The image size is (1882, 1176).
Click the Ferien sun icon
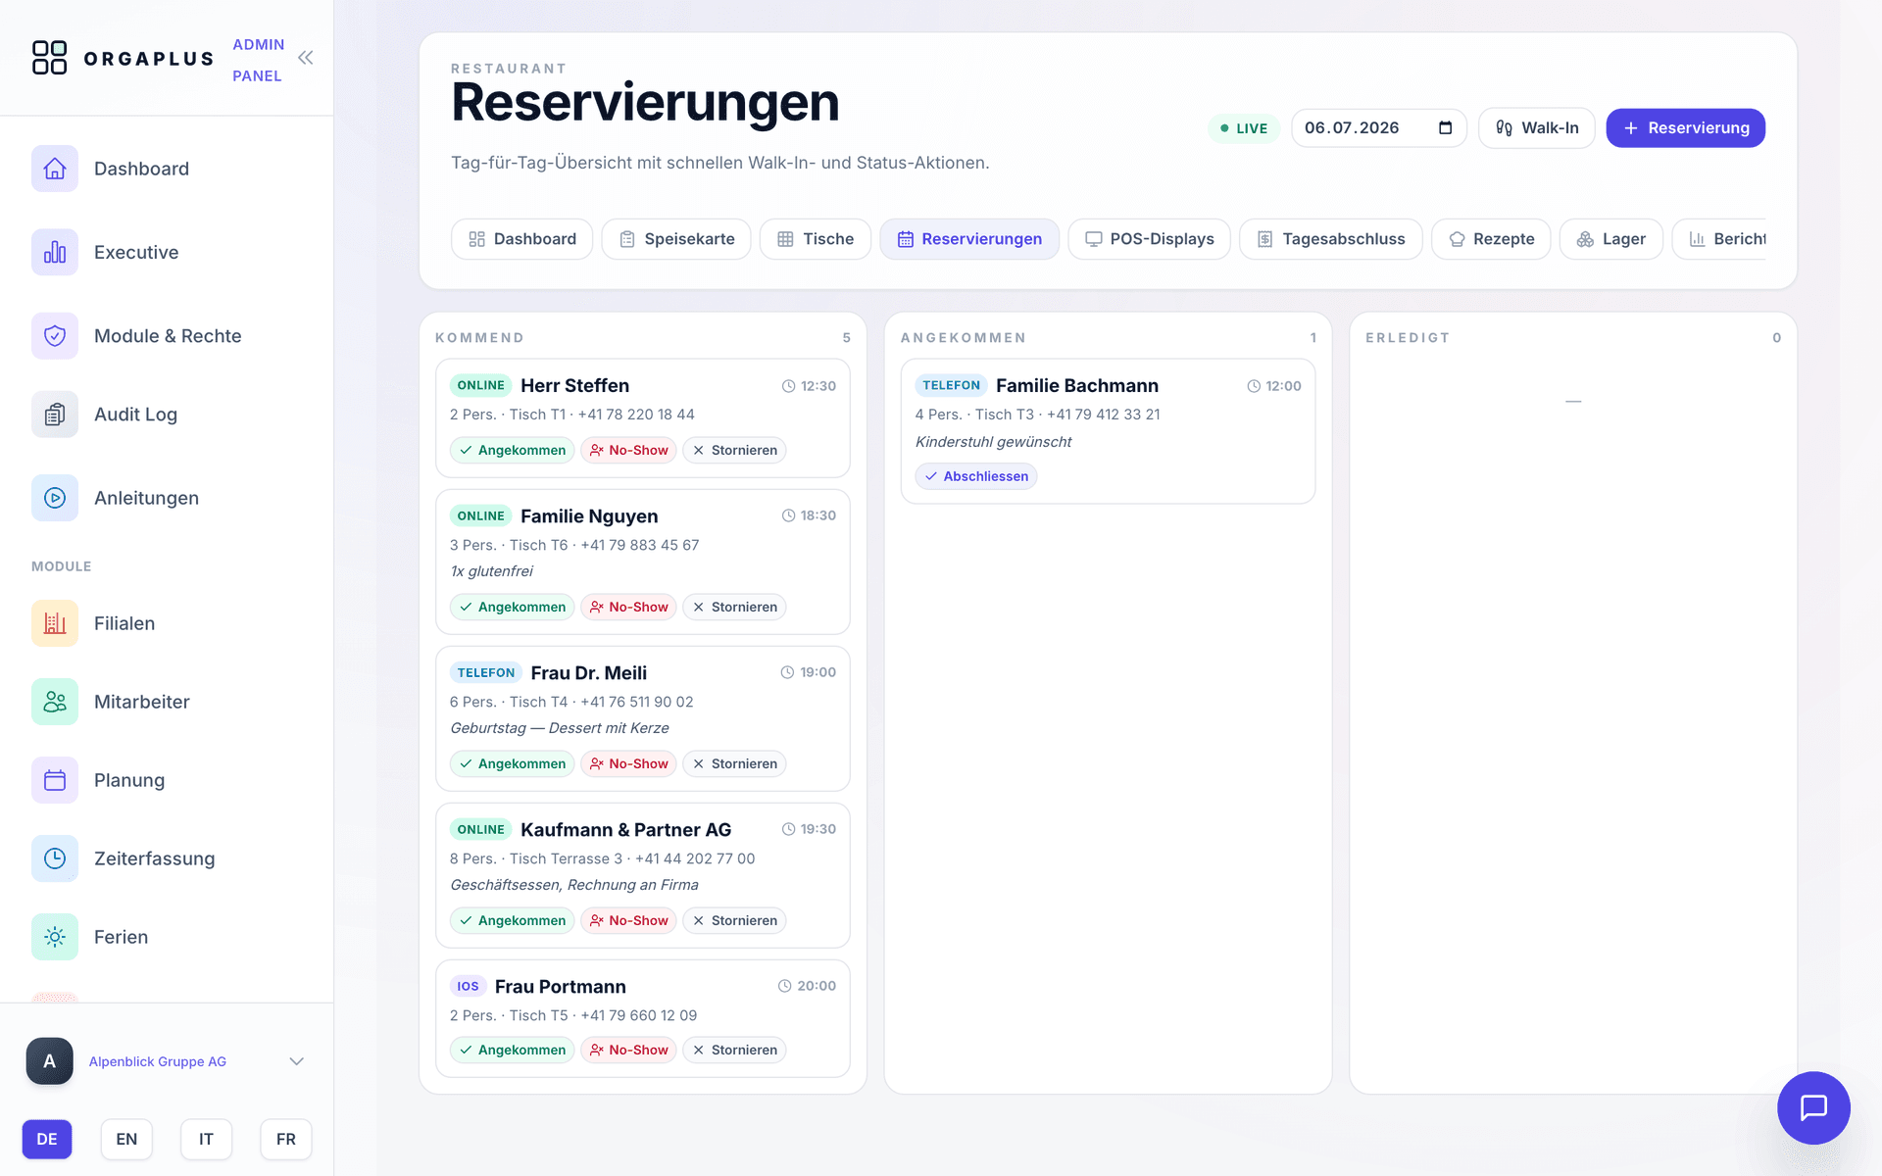click(55, 937)
